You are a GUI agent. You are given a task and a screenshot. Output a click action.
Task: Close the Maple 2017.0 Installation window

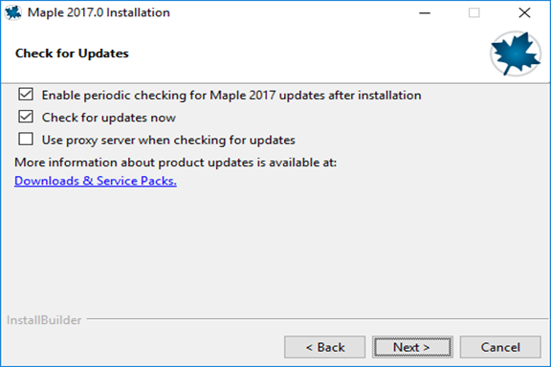pos(524,13)
